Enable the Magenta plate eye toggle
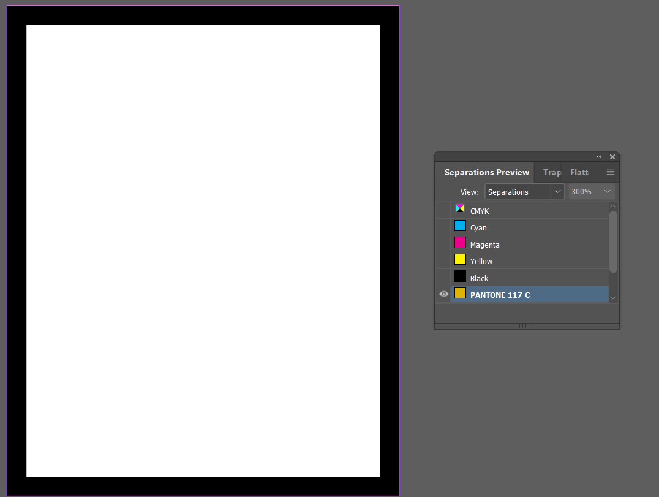Viewport: 659px width, 497px height. pyautogui.click(x=443, y=244)
